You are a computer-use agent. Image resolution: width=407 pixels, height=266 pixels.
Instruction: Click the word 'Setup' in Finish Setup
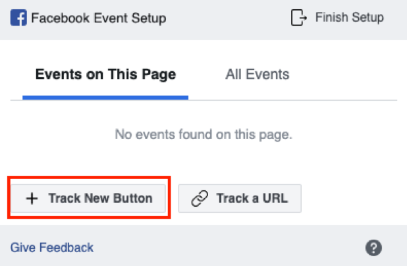tap(367, 18)
